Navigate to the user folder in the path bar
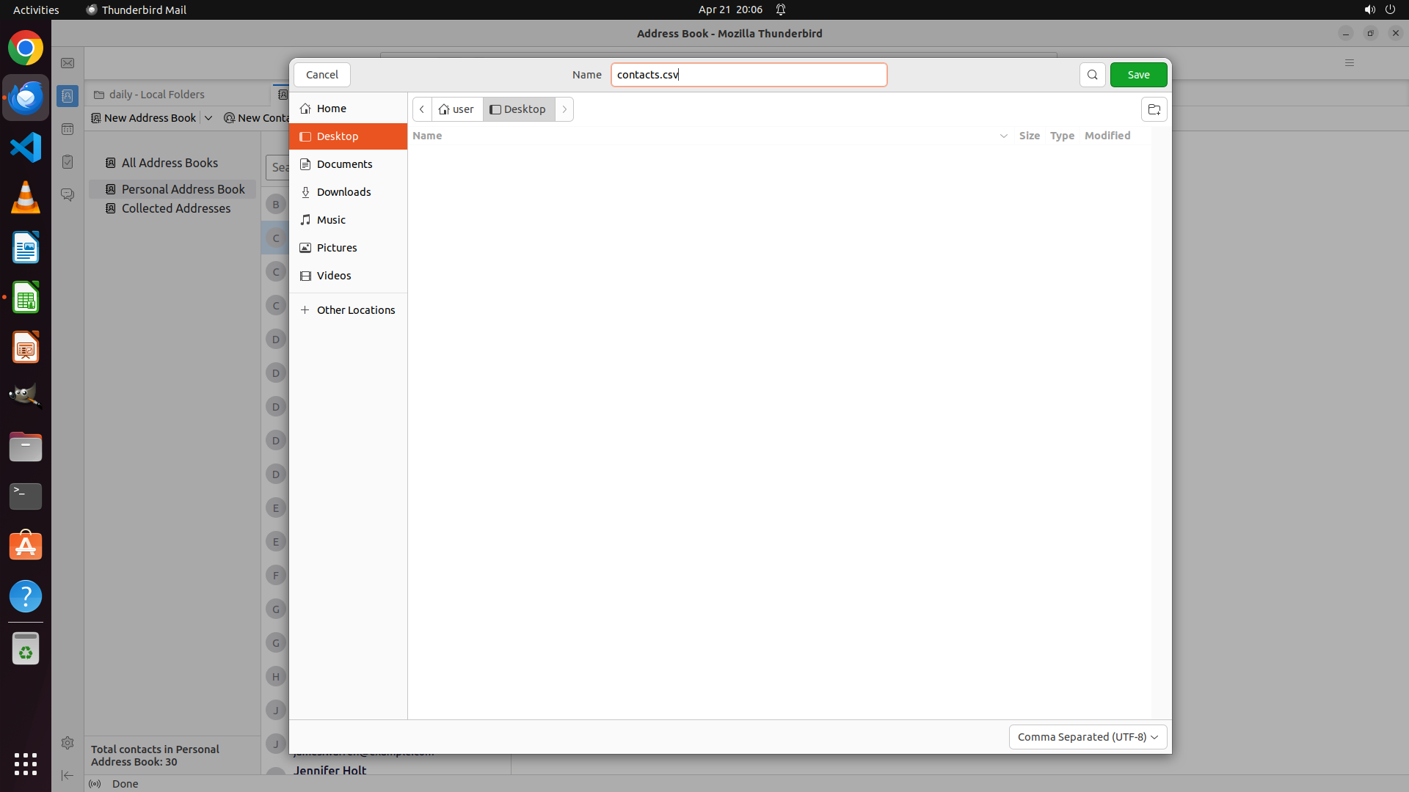Viewport: 1409px width, 792px height. point(457,109)
